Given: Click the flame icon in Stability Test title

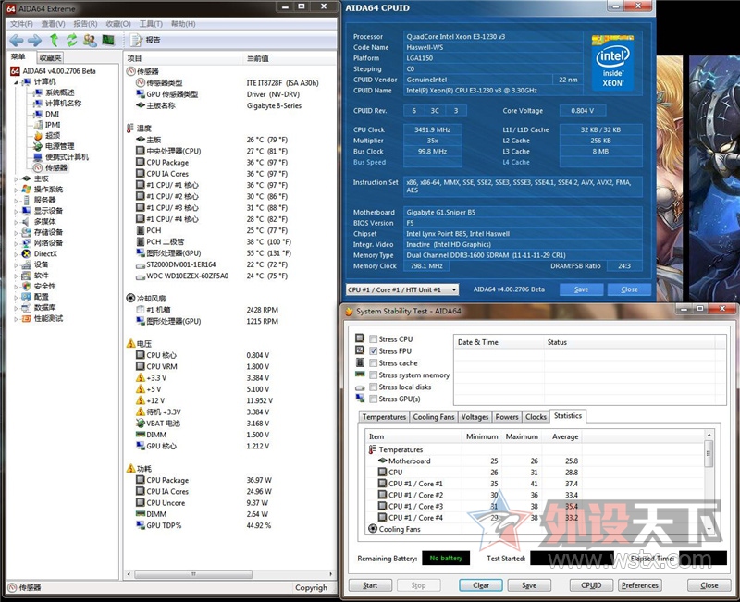Looking at the screenshot, I should pyautogui.click(x=349, y=312).
